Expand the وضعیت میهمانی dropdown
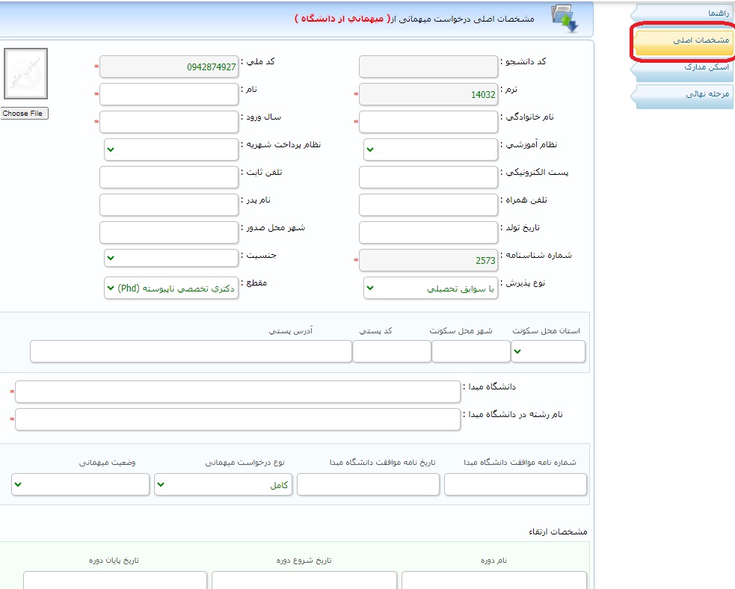The height and width of the screenshot is (589, 735). [81, 484]
